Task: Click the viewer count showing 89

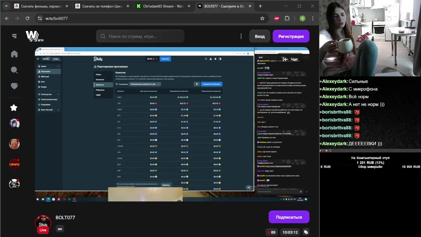Action: tap(271, 232)
